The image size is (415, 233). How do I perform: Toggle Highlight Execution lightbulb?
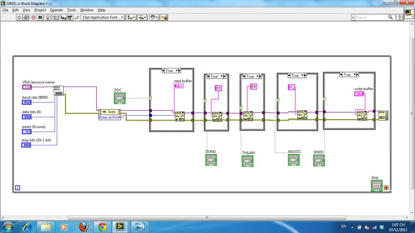(48, 17)
